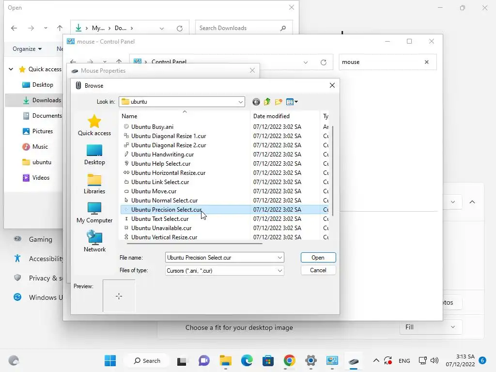Open the View menu icon in Browse dialog
Screen dimensions: 496x372
point(292,102)
